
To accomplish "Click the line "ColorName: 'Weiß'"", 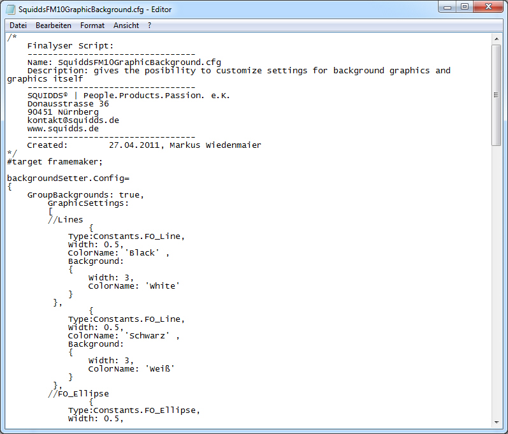I will pyautogui.click(x=131, y=369).
